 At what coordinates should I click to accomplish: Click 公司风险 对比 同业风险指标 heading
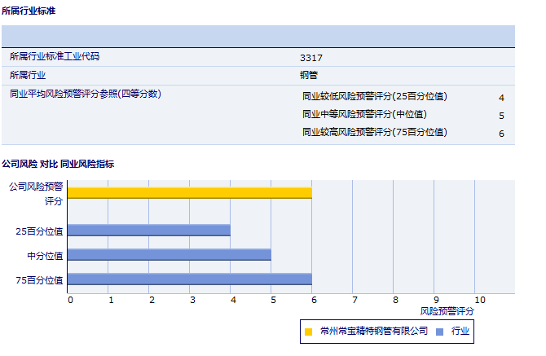click(58, 164)
